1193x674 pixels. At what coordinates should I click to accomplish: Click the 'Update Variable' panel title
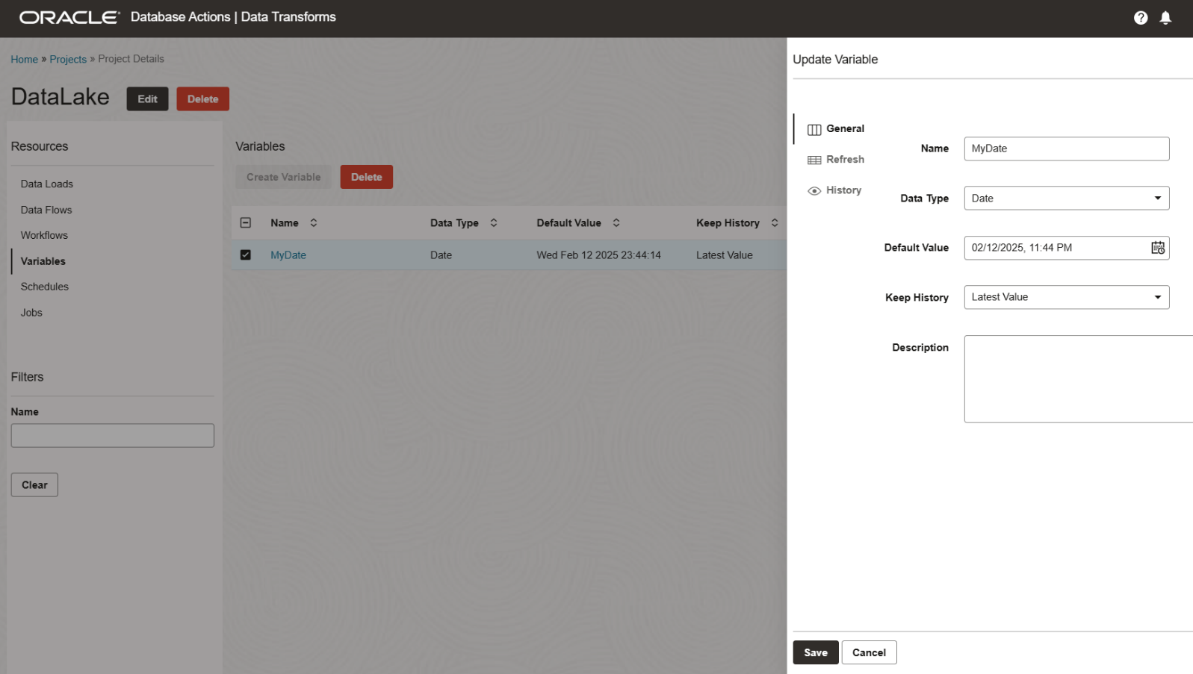(835, 60)
